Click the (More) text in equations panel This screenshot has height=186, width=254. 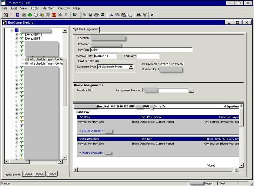click(x=211, y=165)
